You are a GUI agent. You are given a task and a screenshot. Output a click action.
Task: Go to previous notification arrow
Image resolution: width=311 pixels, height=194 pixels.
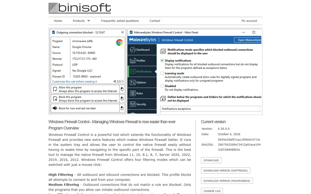click(115, 81)
